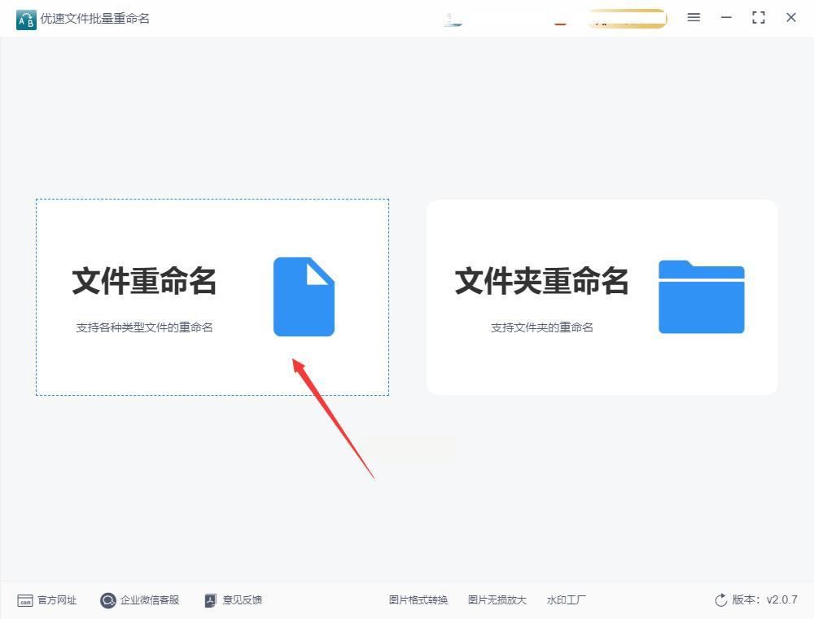Click the 官方网址 website icon
Image resolution: width=814 pixels, height=619 pixels.
[x=25, y=601]
